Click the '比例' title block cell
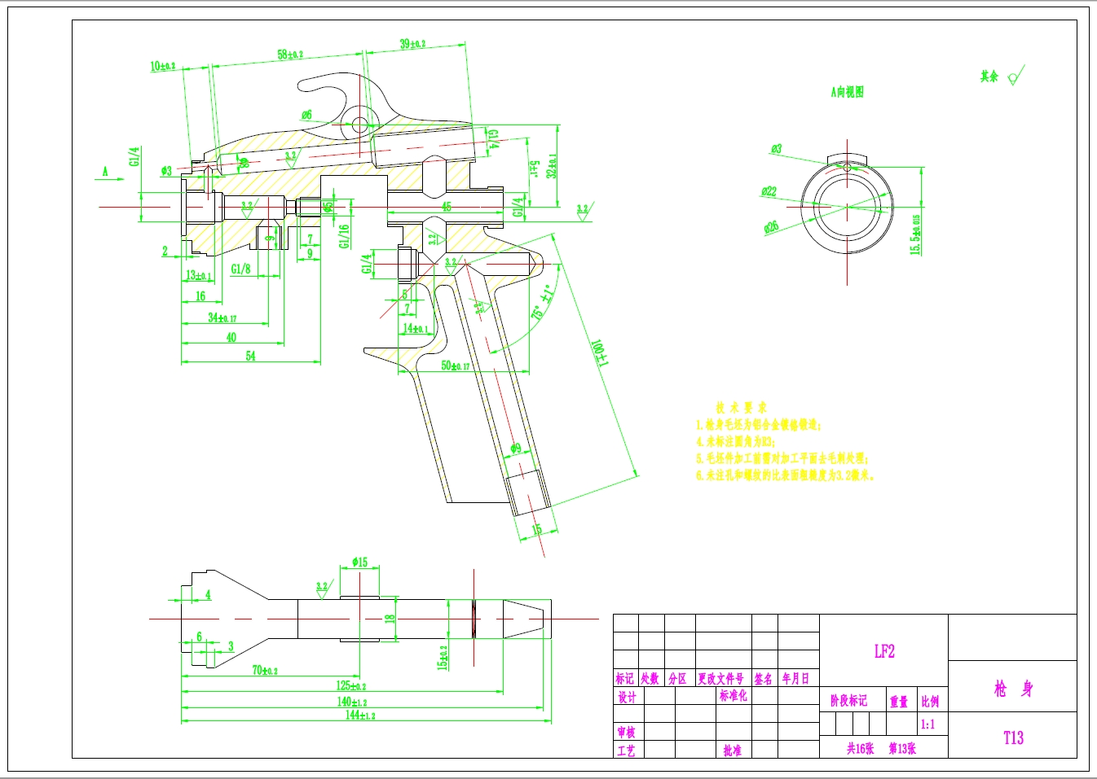This screenshot has height=779, width=1097. pos(930,701)
